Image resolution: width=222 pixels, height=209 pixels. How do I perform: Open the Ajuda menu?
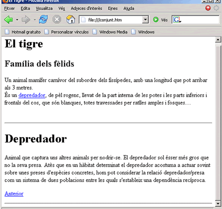pyautogui.click(x=129, y=8)
